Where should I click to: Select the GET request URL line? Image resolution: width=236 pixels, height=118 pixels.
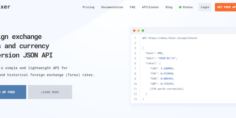click(x=170, y=38)
